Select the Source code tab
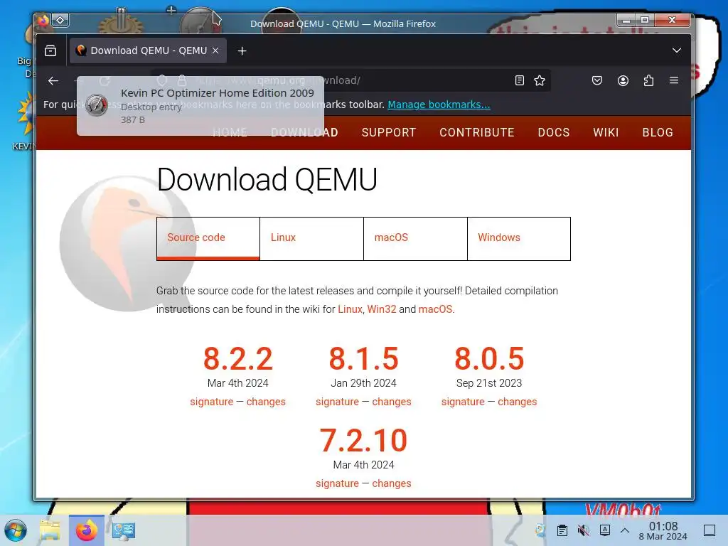This screenshot has width=728, height=546. pos(208,239)
